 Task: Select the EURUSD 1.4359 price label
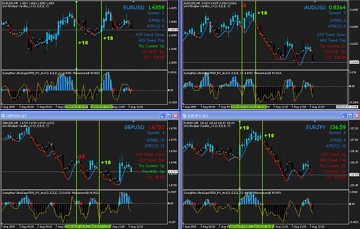tap(144, 7)
